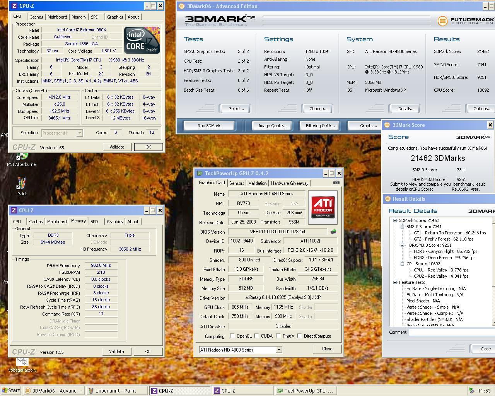Open the Validation tab in GPU-Z
Image resolution: width=495 pixels, height=396 pixels.
tap(258, 183)
